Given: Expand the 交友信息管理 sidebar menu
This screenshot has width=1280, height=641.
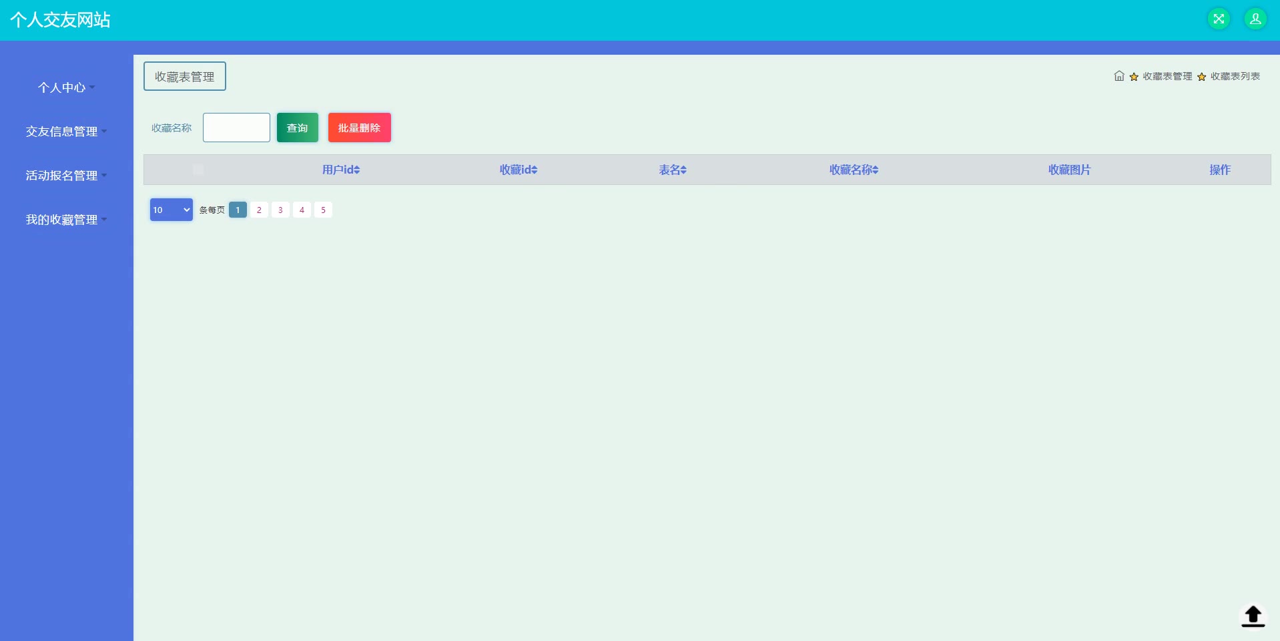Looking at the screenshot, I should (x=66, y=132).
